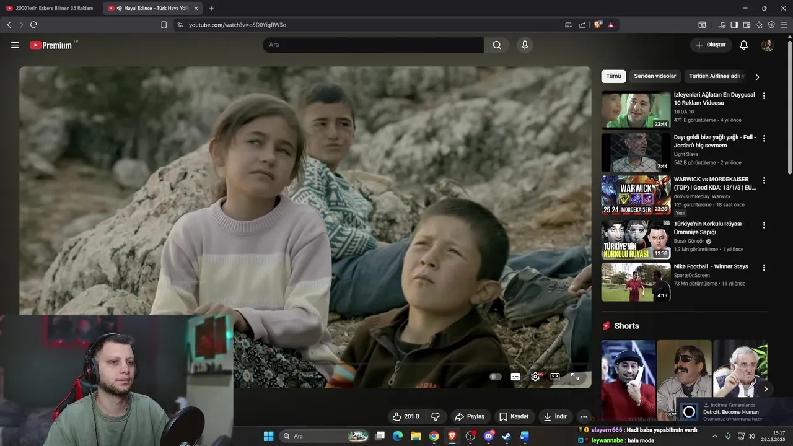Like the video with 201 B likes
This screenshot has width=793, height=446.
(x=406, y=416)
